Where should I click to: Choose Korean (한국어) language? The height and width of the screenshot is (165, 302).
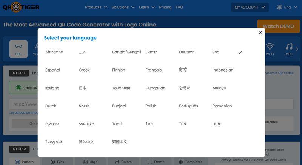click(185, 88)
